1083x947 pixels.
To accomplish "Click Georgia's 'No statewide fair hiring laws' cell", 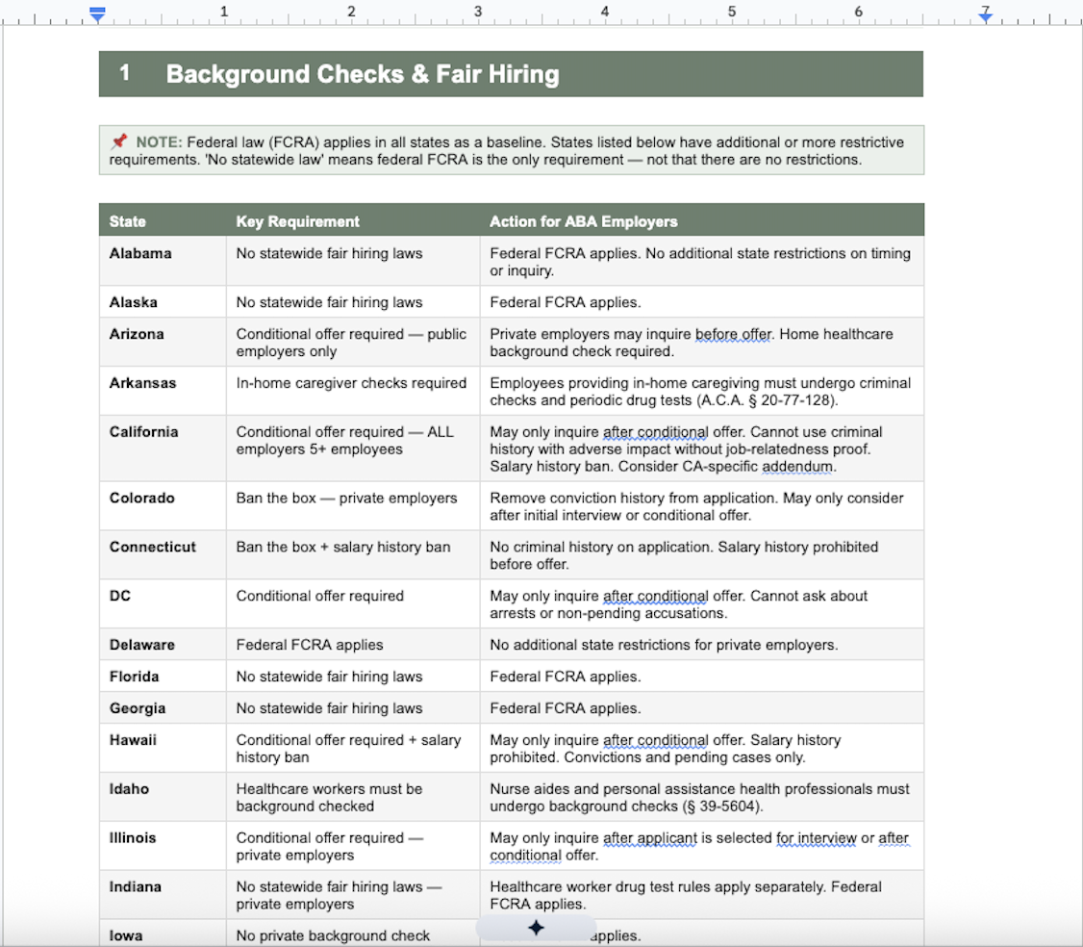I will pos(353,707).
